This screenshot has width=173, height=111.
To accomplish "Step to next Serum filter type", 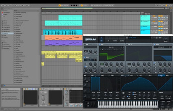I will [x=171, y=47].
